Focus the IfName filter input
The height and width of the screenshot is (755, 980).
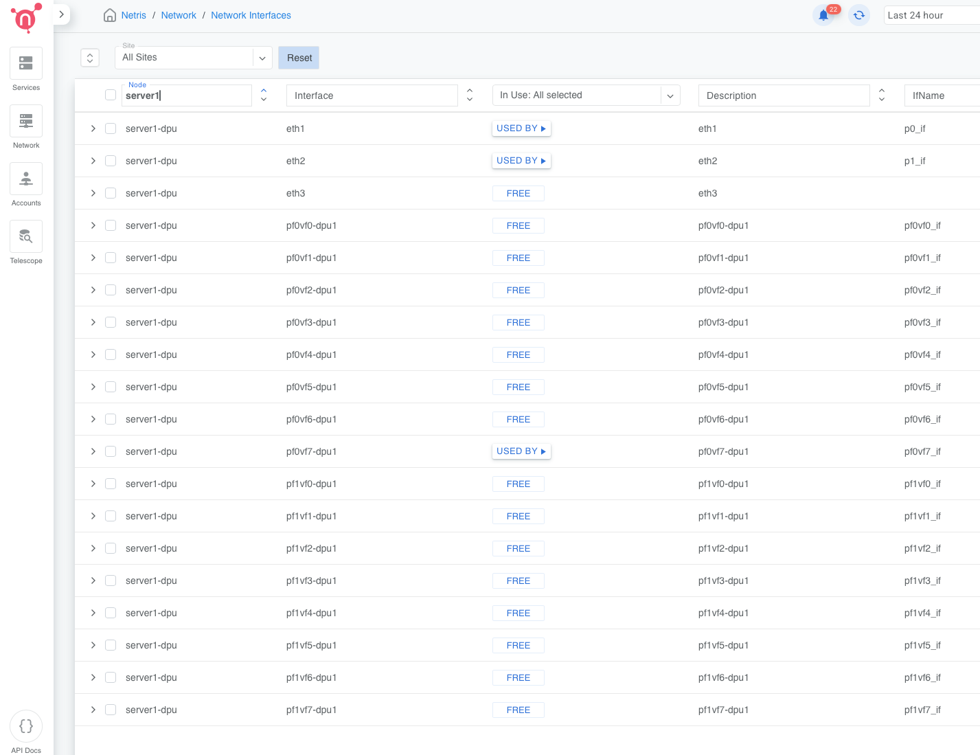coord(942,95)
